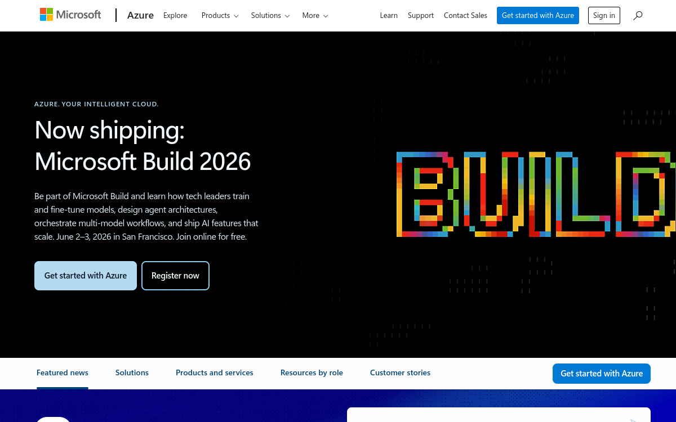
Task: Go to Explore in the navigation
Action: (175, 16)
